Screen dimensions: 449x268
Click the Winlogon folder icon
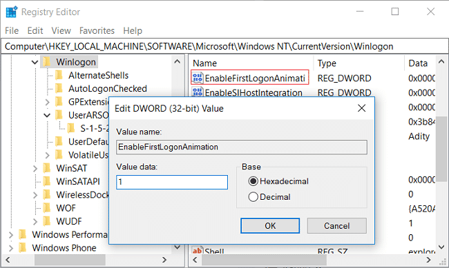tap(47, 62)
